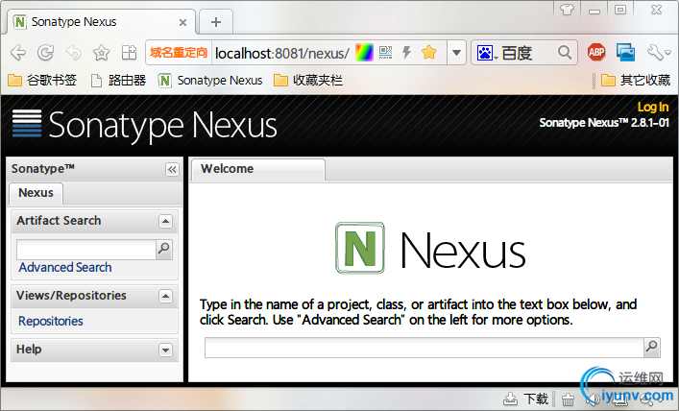679x411 pixels.
Task: Open the Baidu search engine selector
Action: (487, 53)
